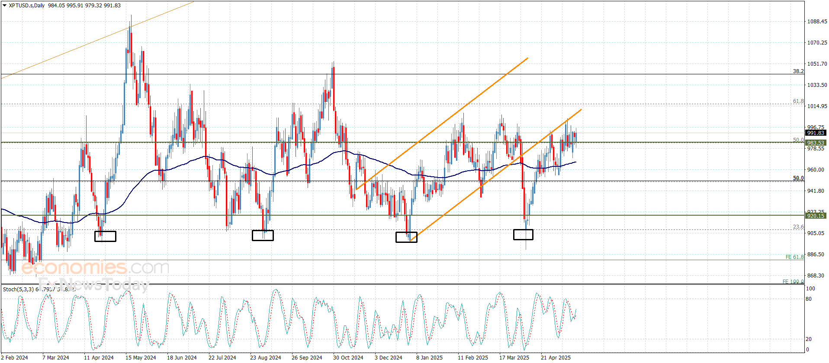Screen dimensions: 829x363
Task: Select the black rectangle at March 2025 low
Action: pos(523,235)
